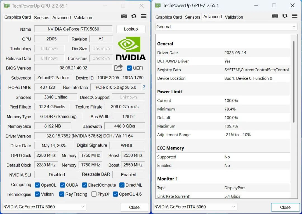This screenshot has width=302, height=214.
Task: Click the Subvendor field Zotac/PC Partner
Action: (53, 78)
